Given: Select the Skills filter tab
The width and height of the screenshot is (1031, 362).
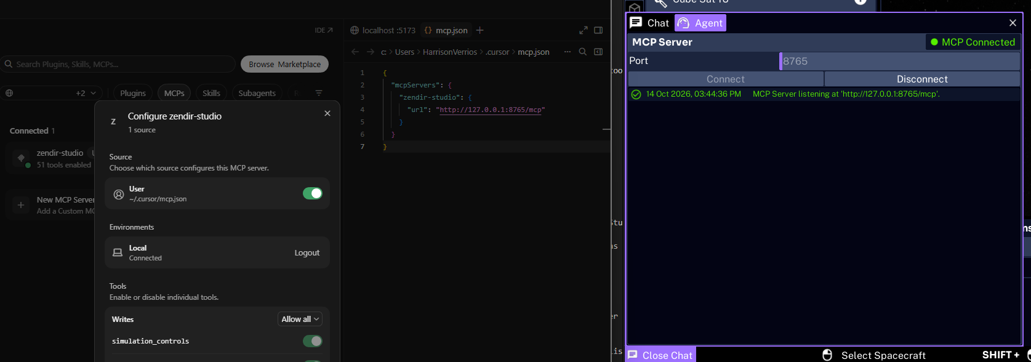Looking at the screenshot, I should [x=211, y=93].
